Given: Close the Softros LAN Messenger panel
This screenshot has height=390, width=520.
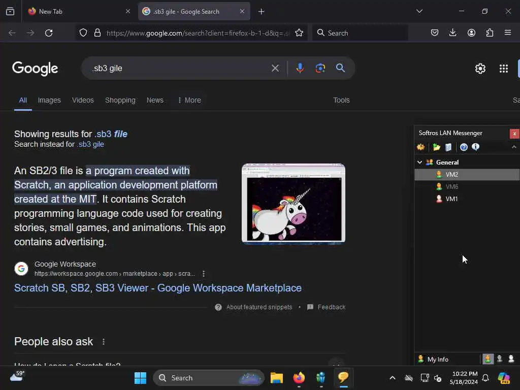Looking at the screenshot, I should tap(514, 134).
